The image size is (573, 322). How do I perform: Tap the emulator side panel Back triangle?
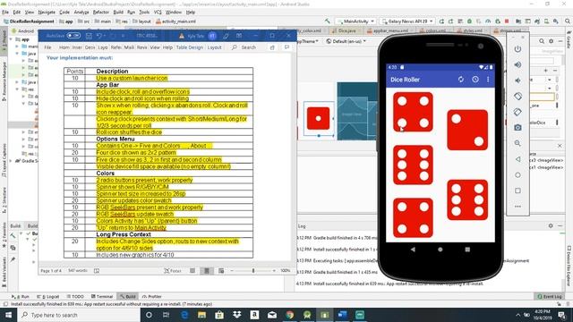(x=517, y=159)
